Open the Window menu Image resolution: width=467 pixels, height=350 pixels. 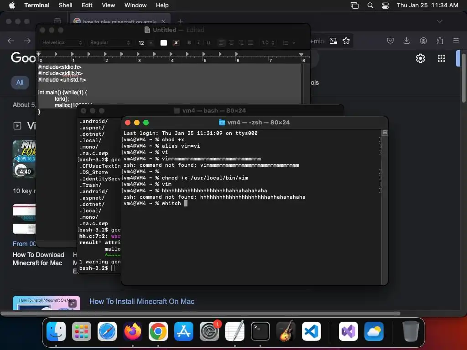click(135, 5)
